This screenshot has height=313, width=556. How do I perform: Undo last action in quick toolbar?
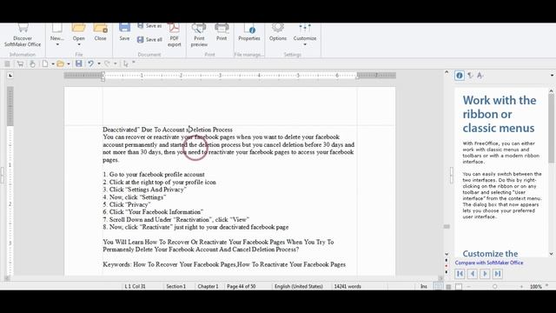pyautogui.click(x=91, y=63)
